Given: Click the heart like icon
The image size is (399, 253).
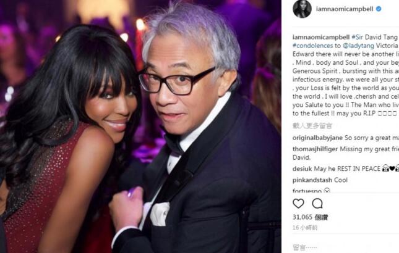Looking at the screenshot, I should [298, 204].
